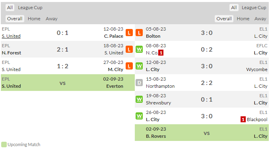Select left panel Home filter
270x158 pixels.
point(34,19)
